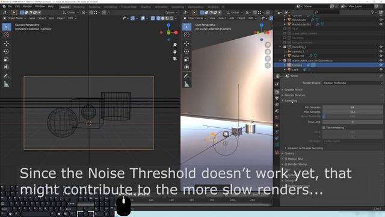385x217 pixels.
Task: Click the Min Samples value field
Action: (x=353, y=107)
